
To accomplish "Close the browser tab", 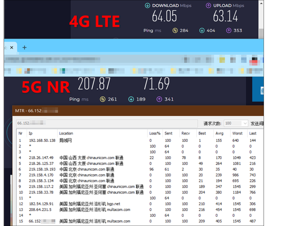I will [12, 47].
